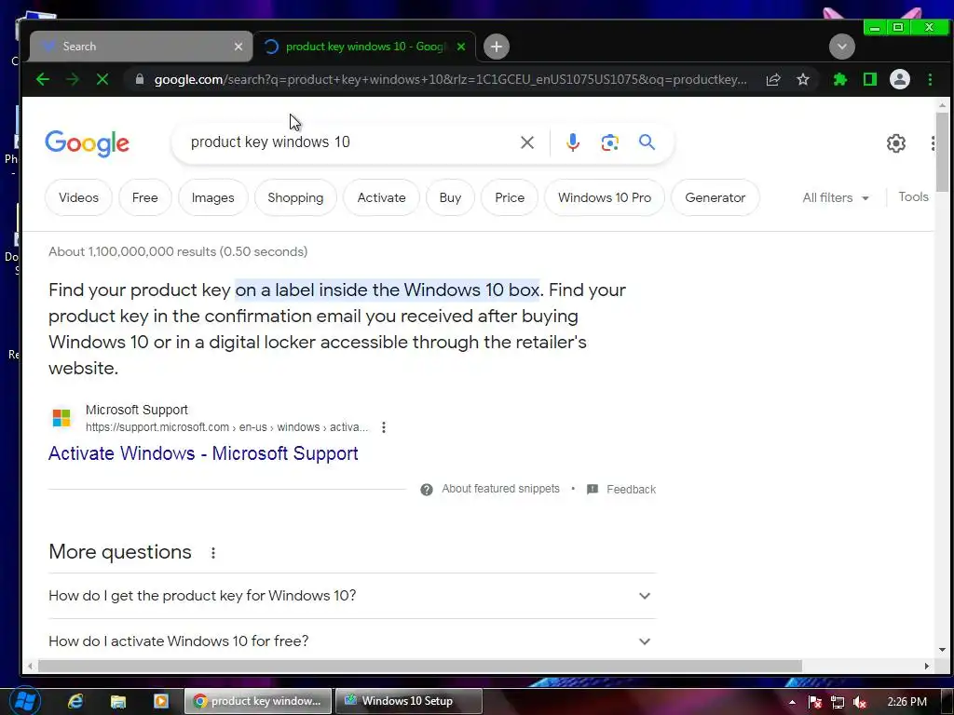
Task: Open the Chrome profile avatar
Action: tap(900, 80)
